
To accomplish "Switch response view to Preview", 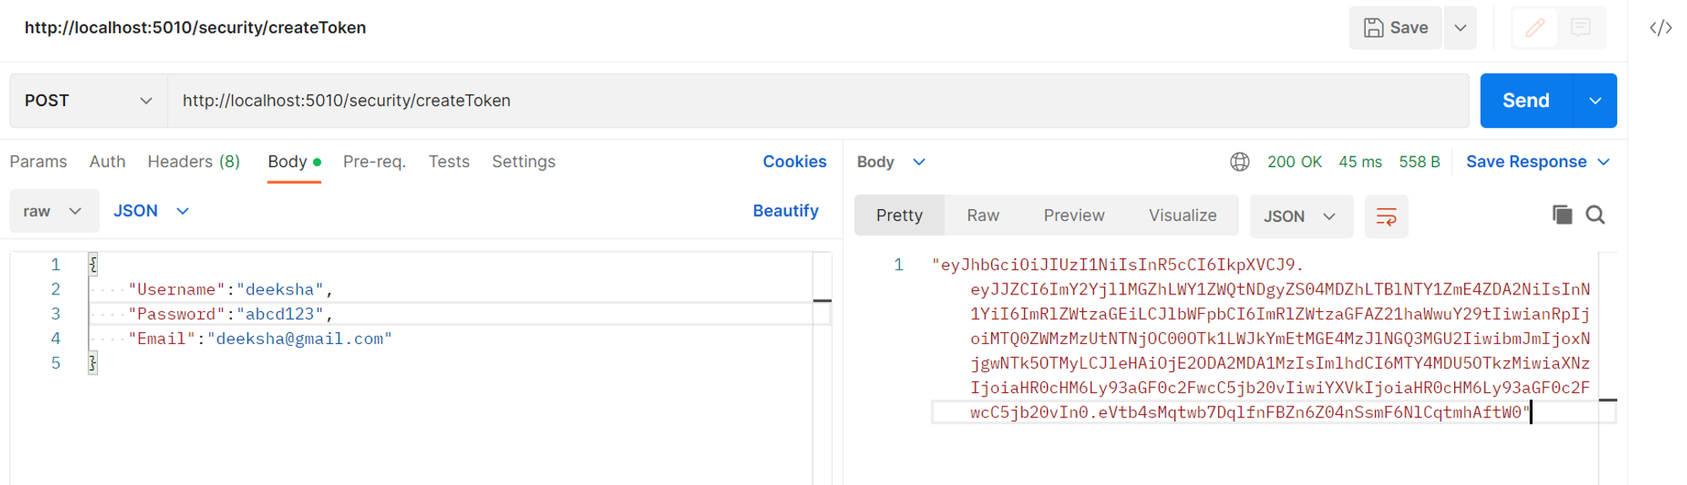I will pyautogui.click(x=1073, y=216).
